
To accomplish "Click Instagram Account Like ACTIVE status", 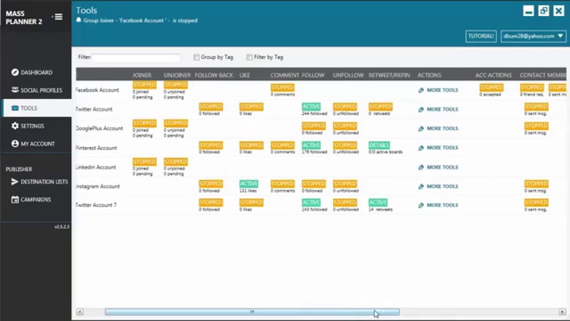I will [x=248, y=184].
